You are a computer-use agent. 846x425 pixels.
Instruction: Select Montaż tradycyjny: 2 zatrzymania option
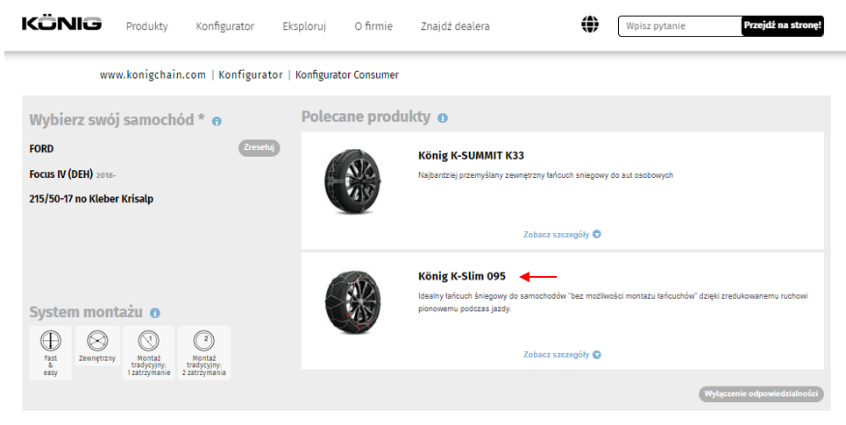(x=203, y=352)
